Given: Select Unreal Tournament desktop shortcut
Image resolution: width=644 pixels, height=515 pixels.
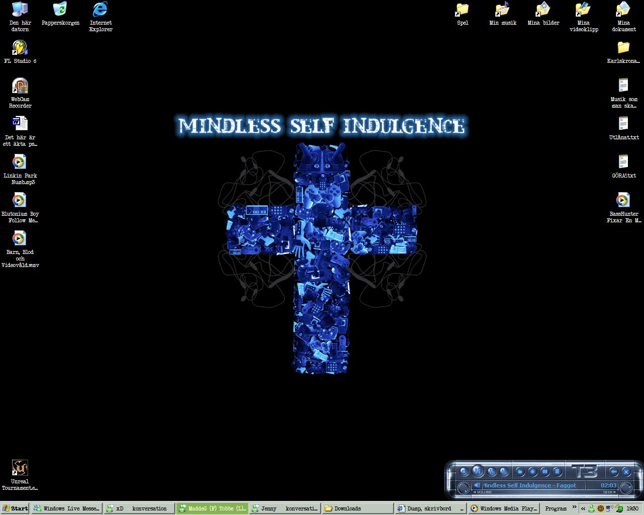Looking at the screenshot, I should [x=20, y=468].
